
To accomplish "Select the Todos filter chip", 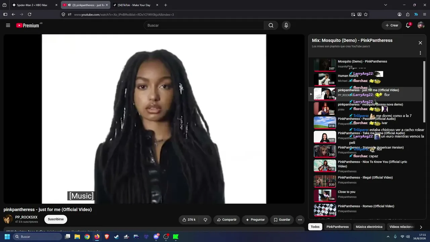I will [315, 227].
